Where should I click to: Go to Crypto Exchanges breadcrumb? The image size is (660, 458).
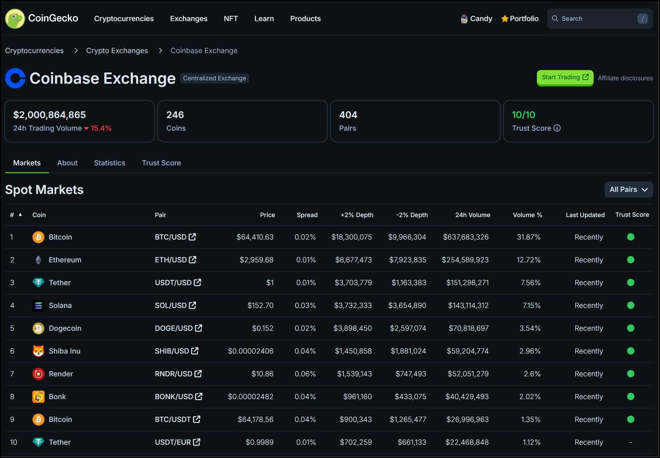[x=117, y=51]
